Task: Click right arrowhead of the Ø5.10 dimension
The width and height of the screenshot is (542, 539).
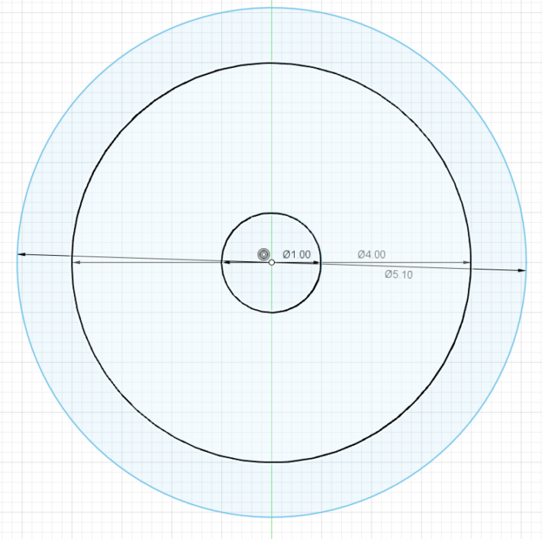Action: point(522,269)
